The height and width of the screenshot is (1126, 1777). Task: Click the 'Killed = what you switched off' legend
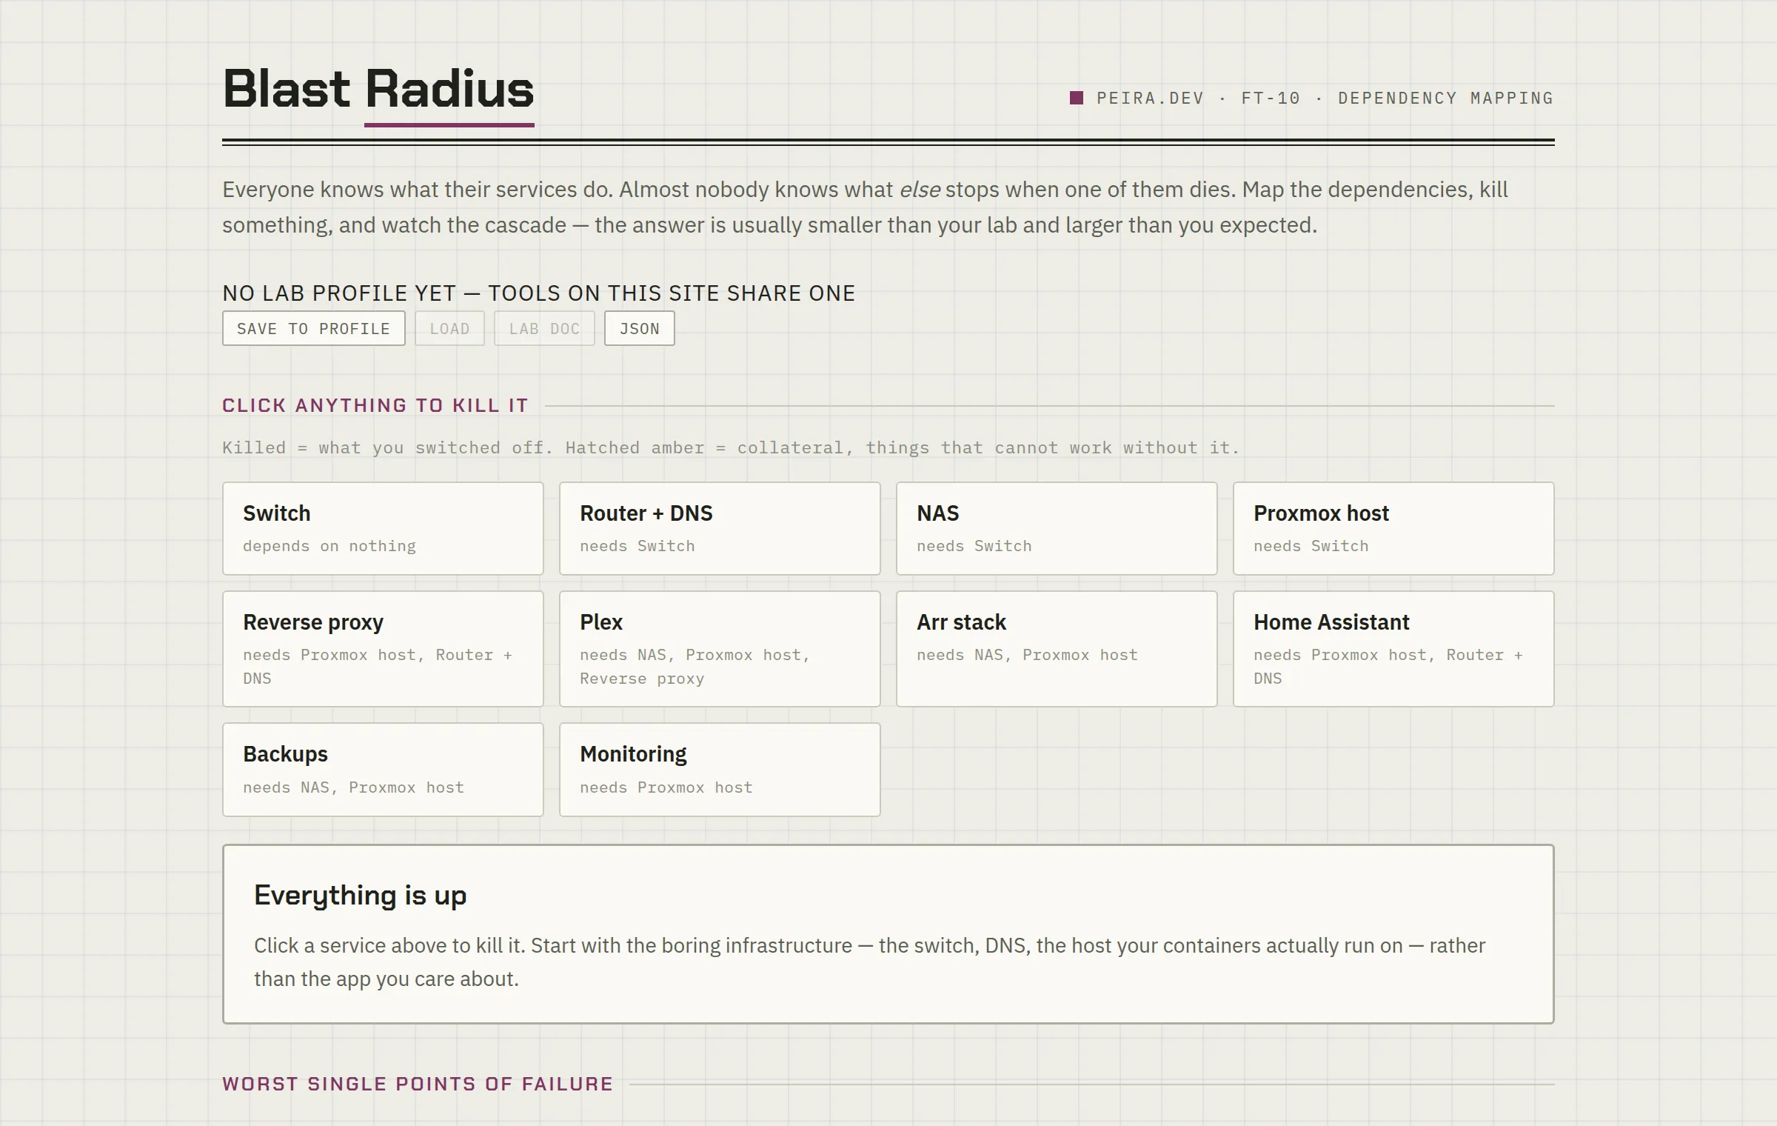click(730, 447)
